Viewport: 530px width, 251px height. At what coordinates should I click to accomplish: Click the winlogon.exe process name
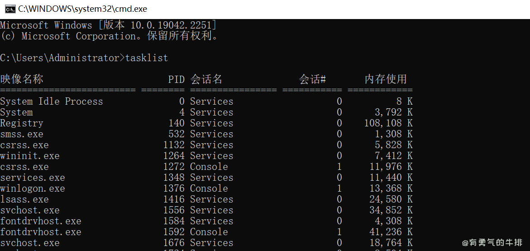[x=33, y=188]
